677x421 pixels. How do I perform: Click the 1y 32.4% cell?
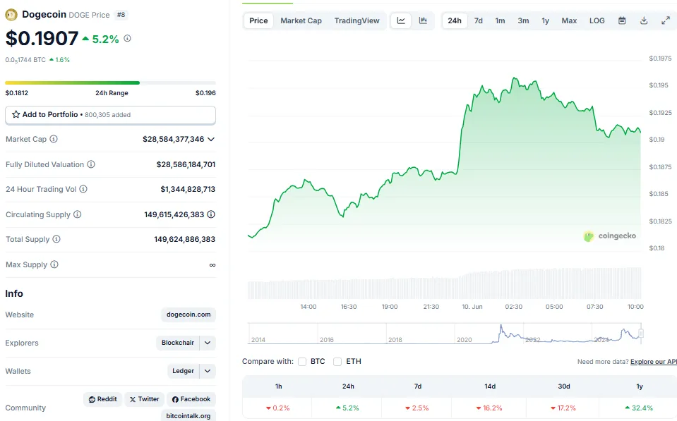(639, 408)
